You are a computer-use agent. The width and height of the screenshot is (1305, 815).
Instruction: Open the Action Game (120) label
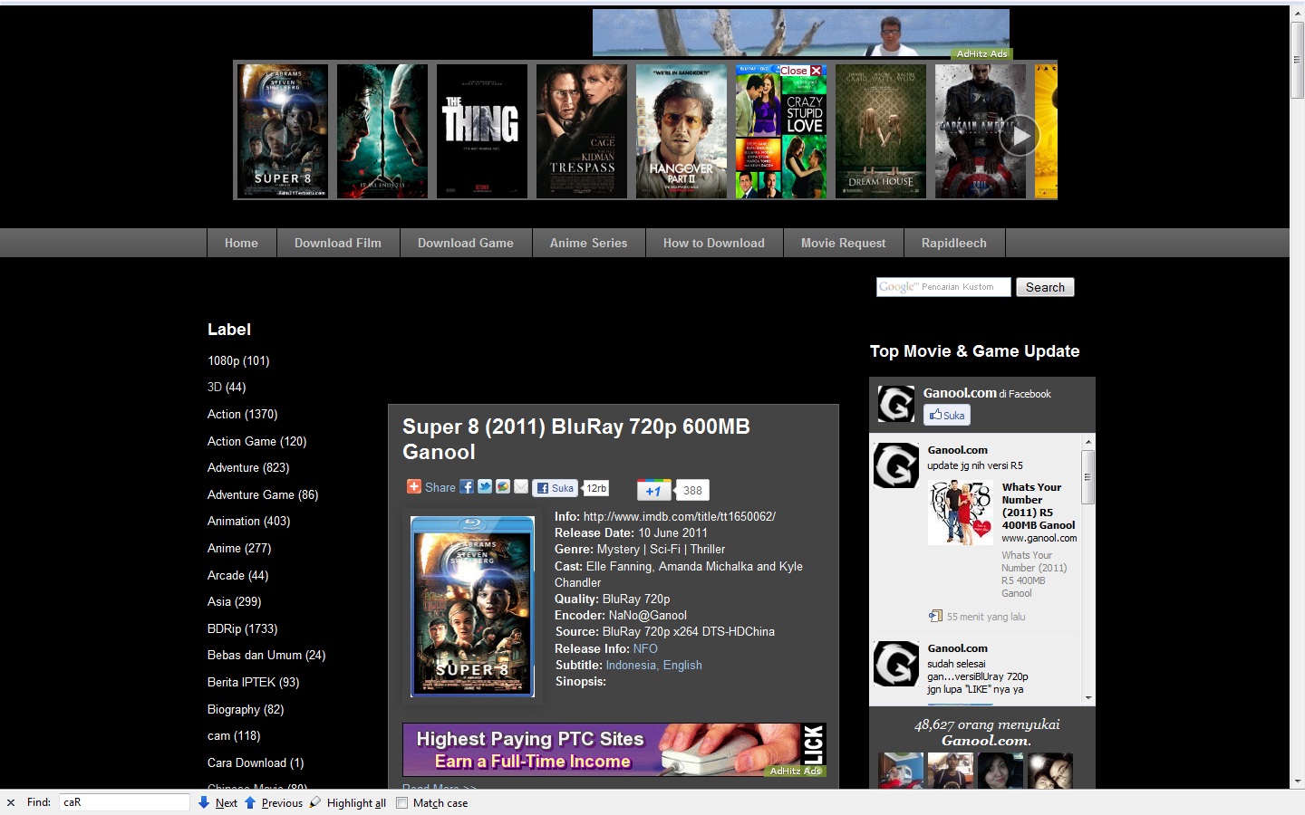pos(257,441)
